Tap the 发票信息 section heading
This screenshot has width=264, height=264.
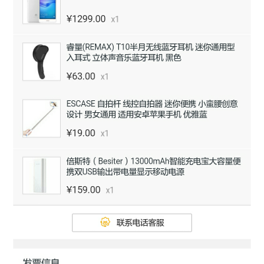click(x=41, y=261)
